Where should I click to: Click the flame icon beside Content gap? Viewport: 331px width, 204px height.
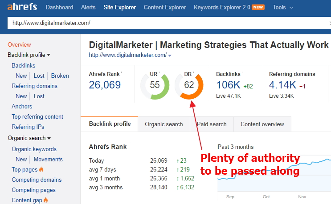pos(46,200)
